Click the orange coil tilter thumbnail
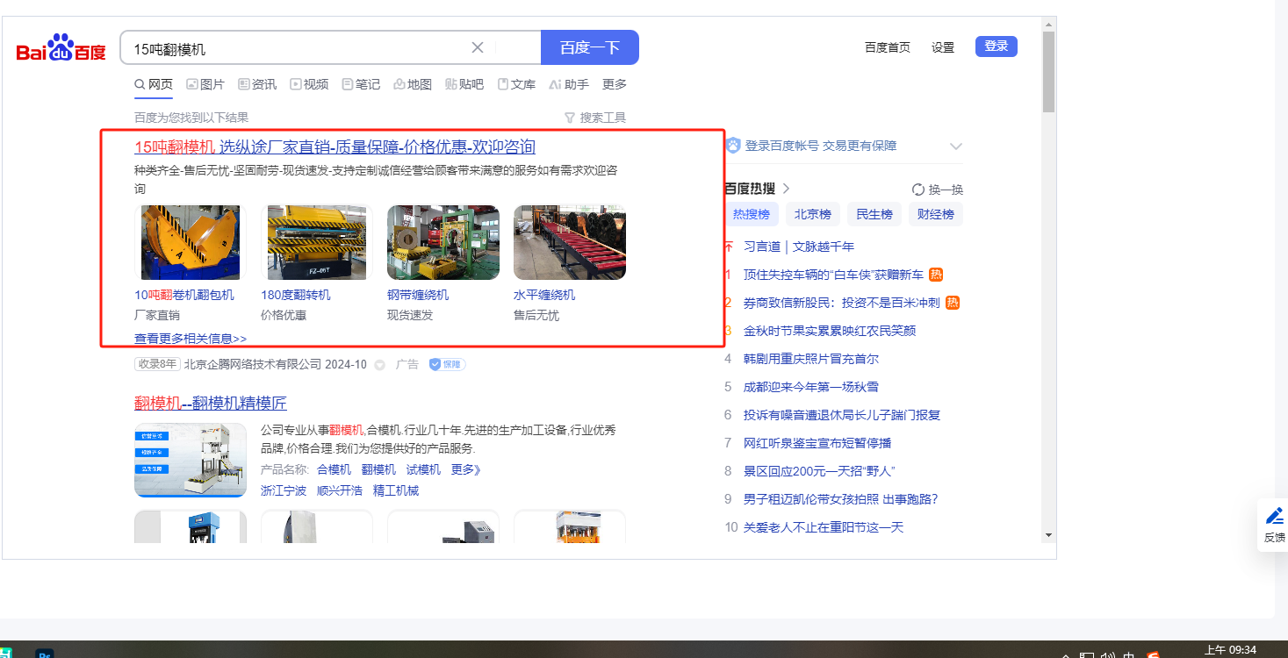Image resolution: width=1288 pixels, height=658 pixels. (x=191, y=242)
